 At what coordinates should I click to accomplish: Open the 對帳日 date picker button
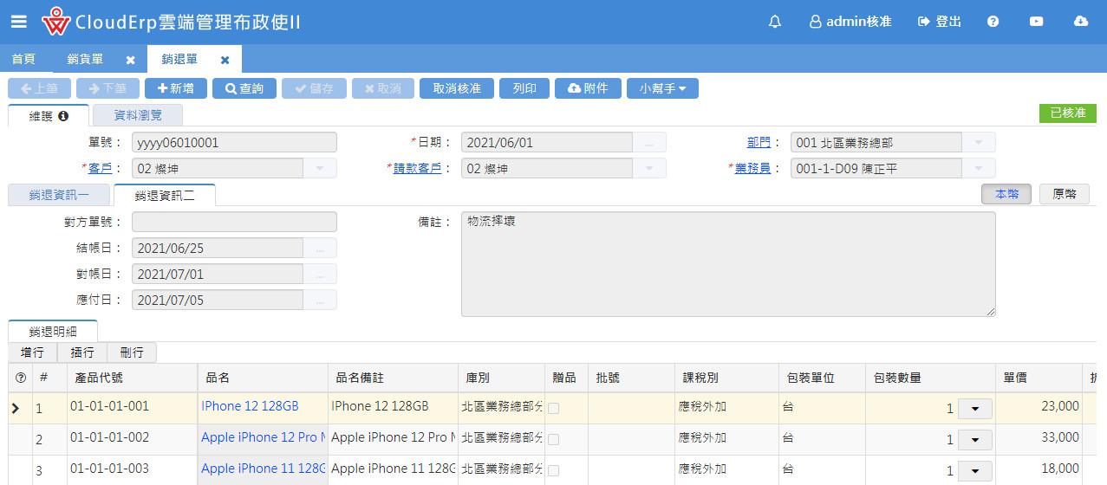pos(320,274)
